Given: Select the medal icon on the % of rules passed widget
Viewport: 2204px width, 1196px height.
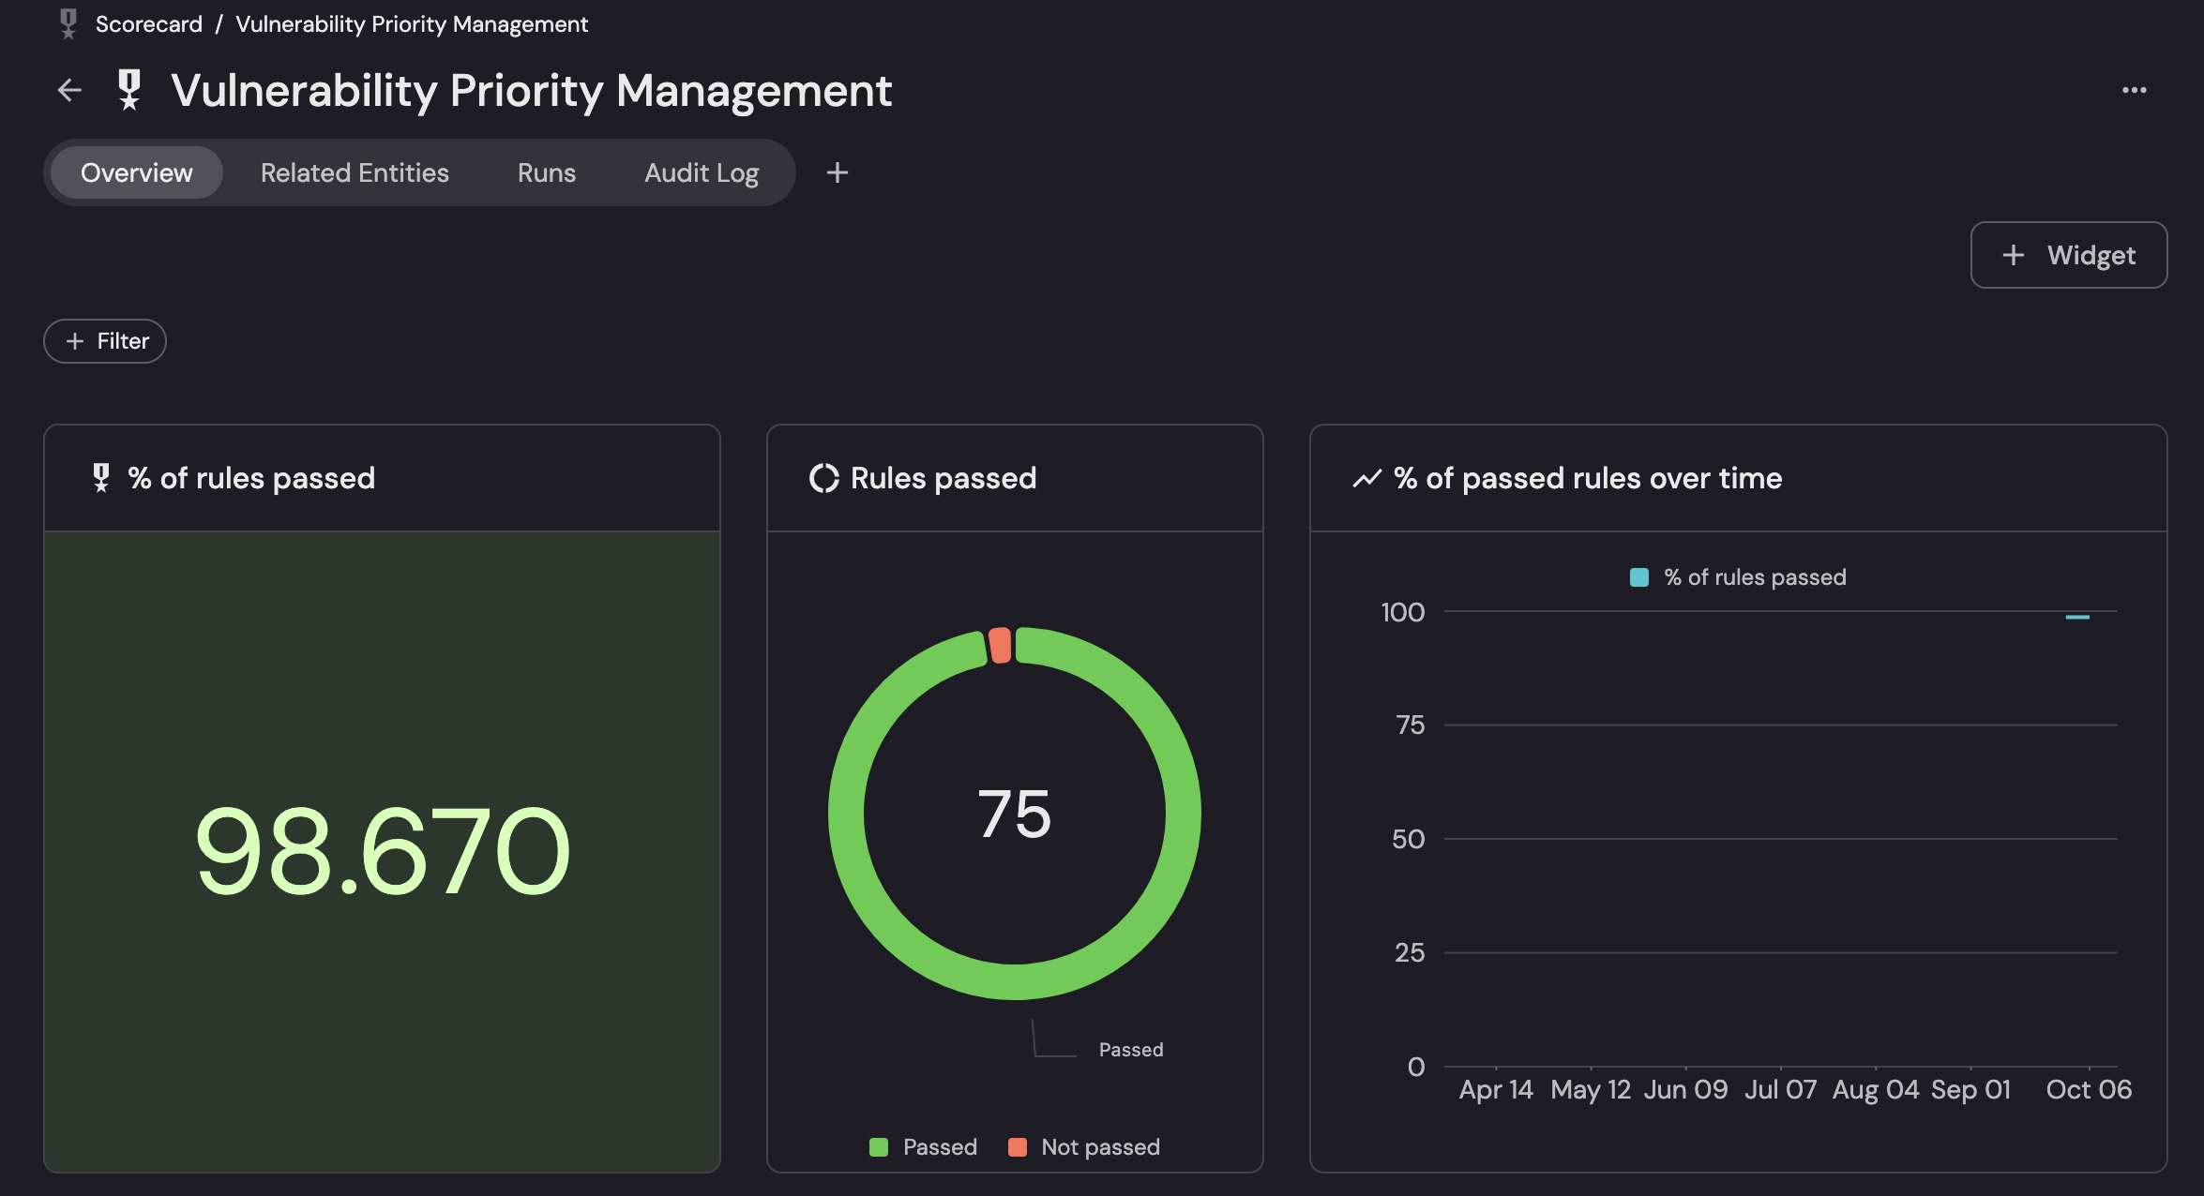Looking at the screenshot, I should 100,477.
